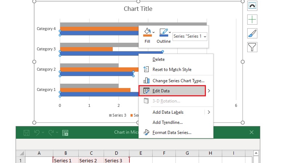Expand the Fill color dropdown arrow
The image size is (290, 163).
(x=153, y=32)
